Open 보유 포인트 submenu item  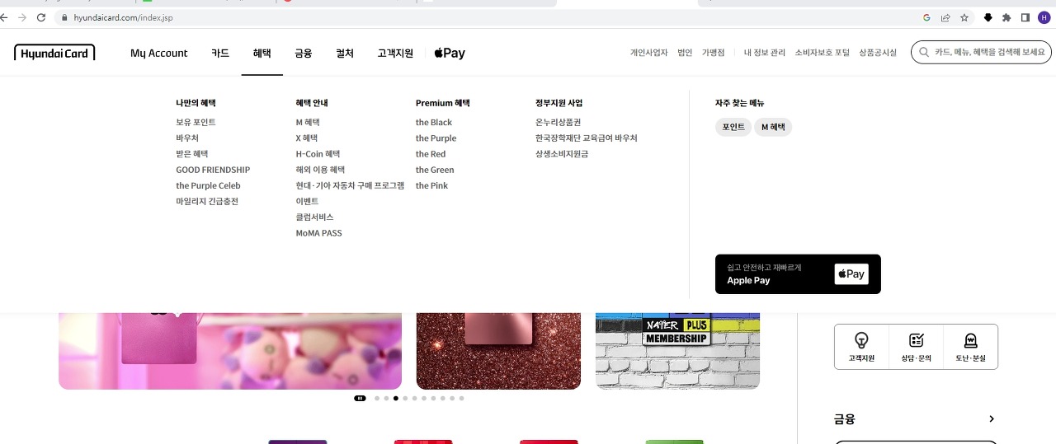(196, 122)
